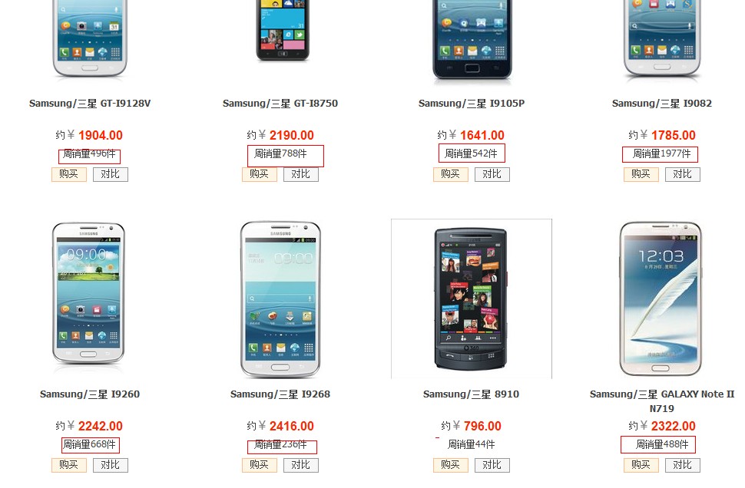Viewport: 745px width, 488px height.
Task: Select the 2416.00 price of Samsung I9268
Action: pos(291,427)
